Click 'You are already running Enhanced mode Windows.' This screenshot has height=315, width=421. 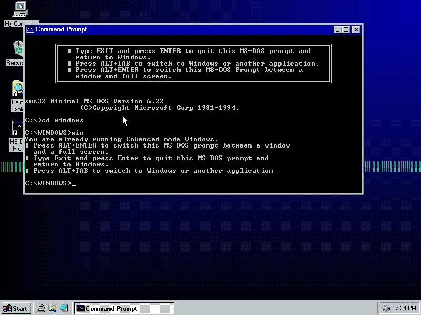tap(122, 139)
